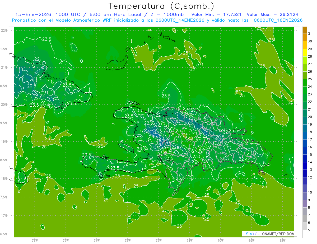Click "6:00 am Hora Local" text
Viewport: 317px width, 244px height.
[x=116, y=14]
